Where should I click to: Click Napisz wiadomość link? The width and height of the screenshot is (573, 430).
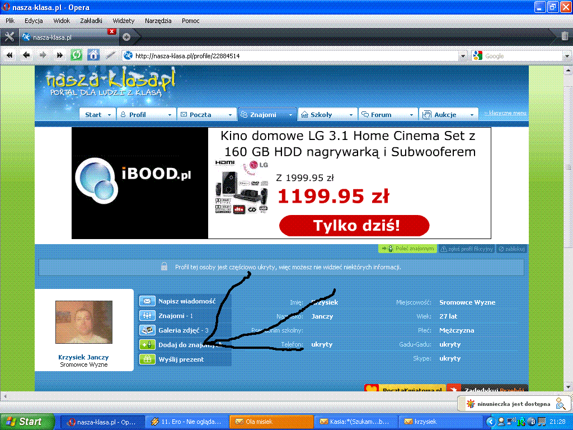coord(187,301)
